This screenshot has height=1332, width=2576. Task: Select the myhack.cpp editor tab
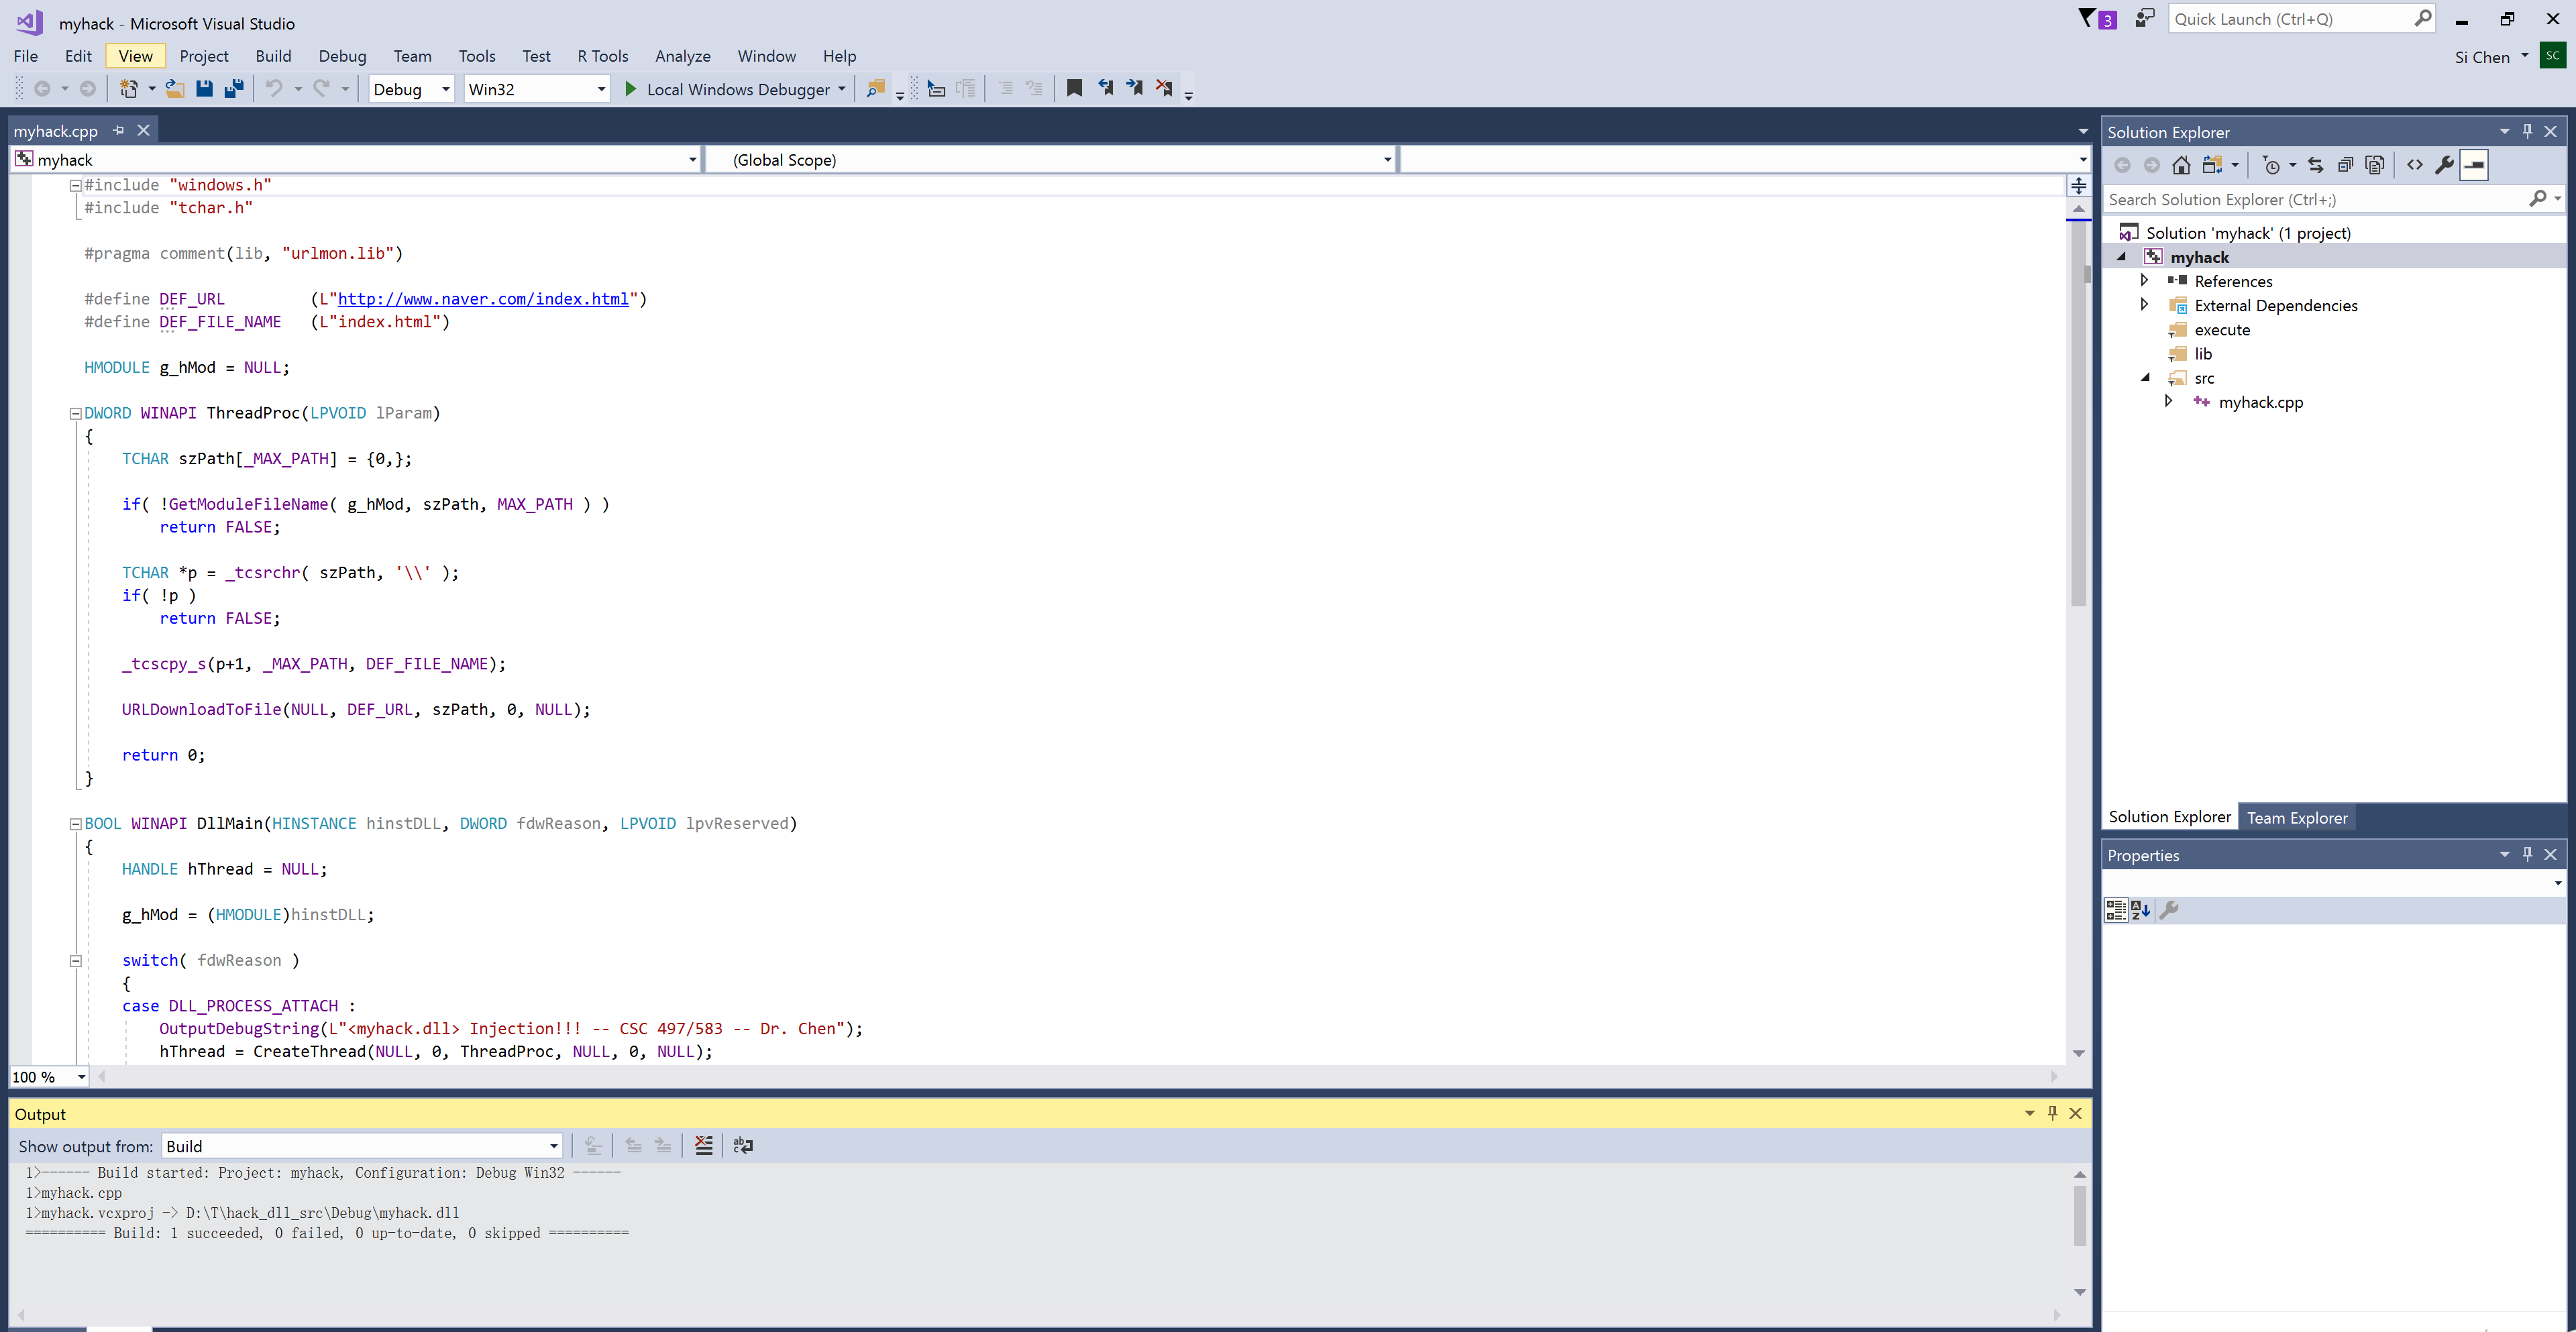[x=56, y=131]
